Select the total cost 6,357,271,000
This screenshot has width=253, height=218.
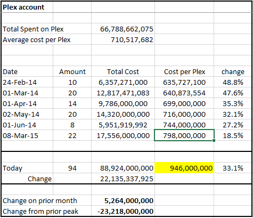pyautogui.click(x=123, y=82)
